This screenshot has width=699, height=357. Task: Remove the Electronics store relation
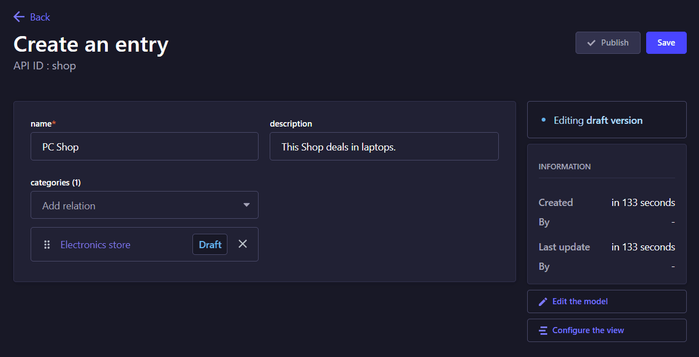point(242,244)
